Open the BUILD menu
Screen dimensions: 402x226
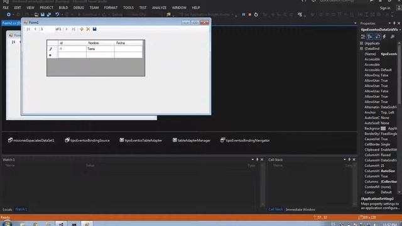tap(63, 8)
